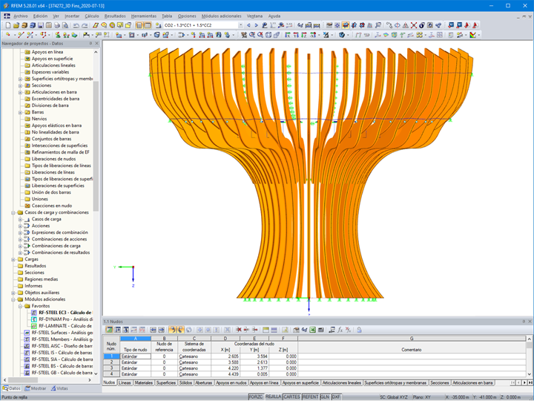This screenshot has width=534, height=401.
Task: Expand the Secciones tree node
Action: pyautogui.click(x=20, y=85)
